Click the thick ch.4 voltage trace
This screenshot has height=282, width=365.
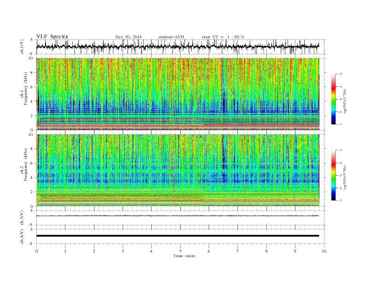pos(178,236)
